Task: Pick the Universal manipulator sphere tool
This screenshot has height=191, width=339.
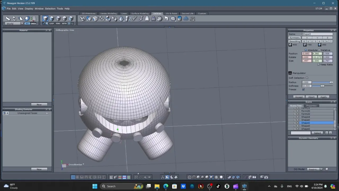Action: pos(27,18)
